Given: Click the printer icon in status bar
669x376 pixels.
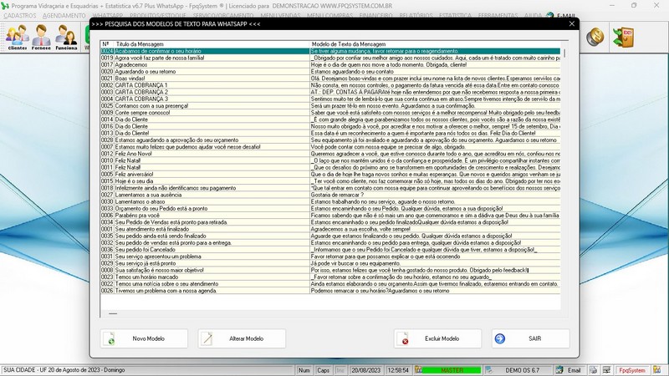Looking at the screenshot, I should click(593, 370).
